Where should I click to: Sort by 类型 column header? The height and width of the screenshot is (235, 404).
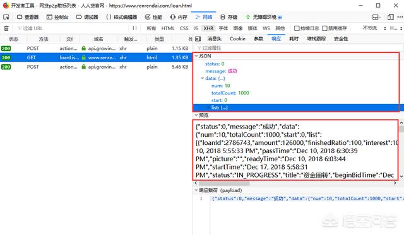159,39
